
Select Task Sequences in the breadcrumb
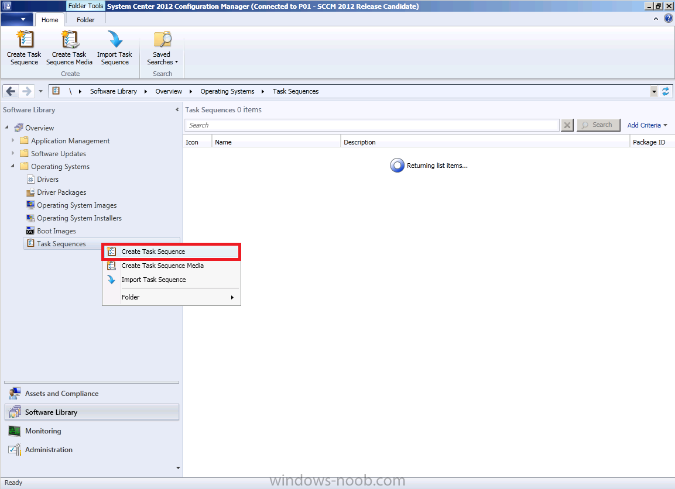click(296, 91)
